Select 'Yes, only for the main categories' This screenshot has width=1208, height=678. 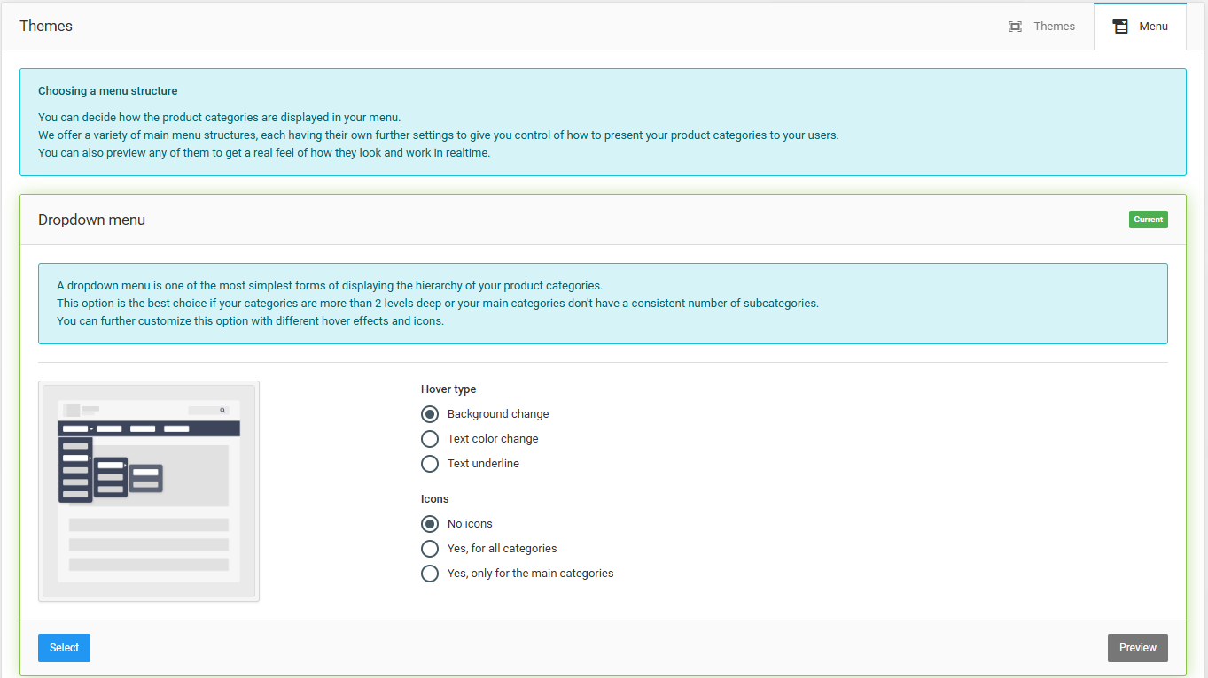[430, 573]
